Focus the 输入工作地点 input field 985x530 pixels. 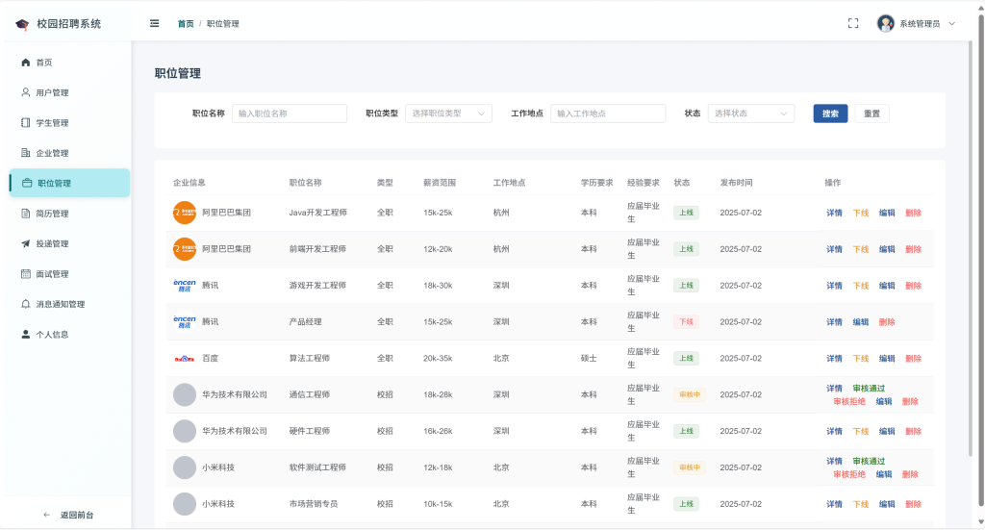(x=608, y=114)
